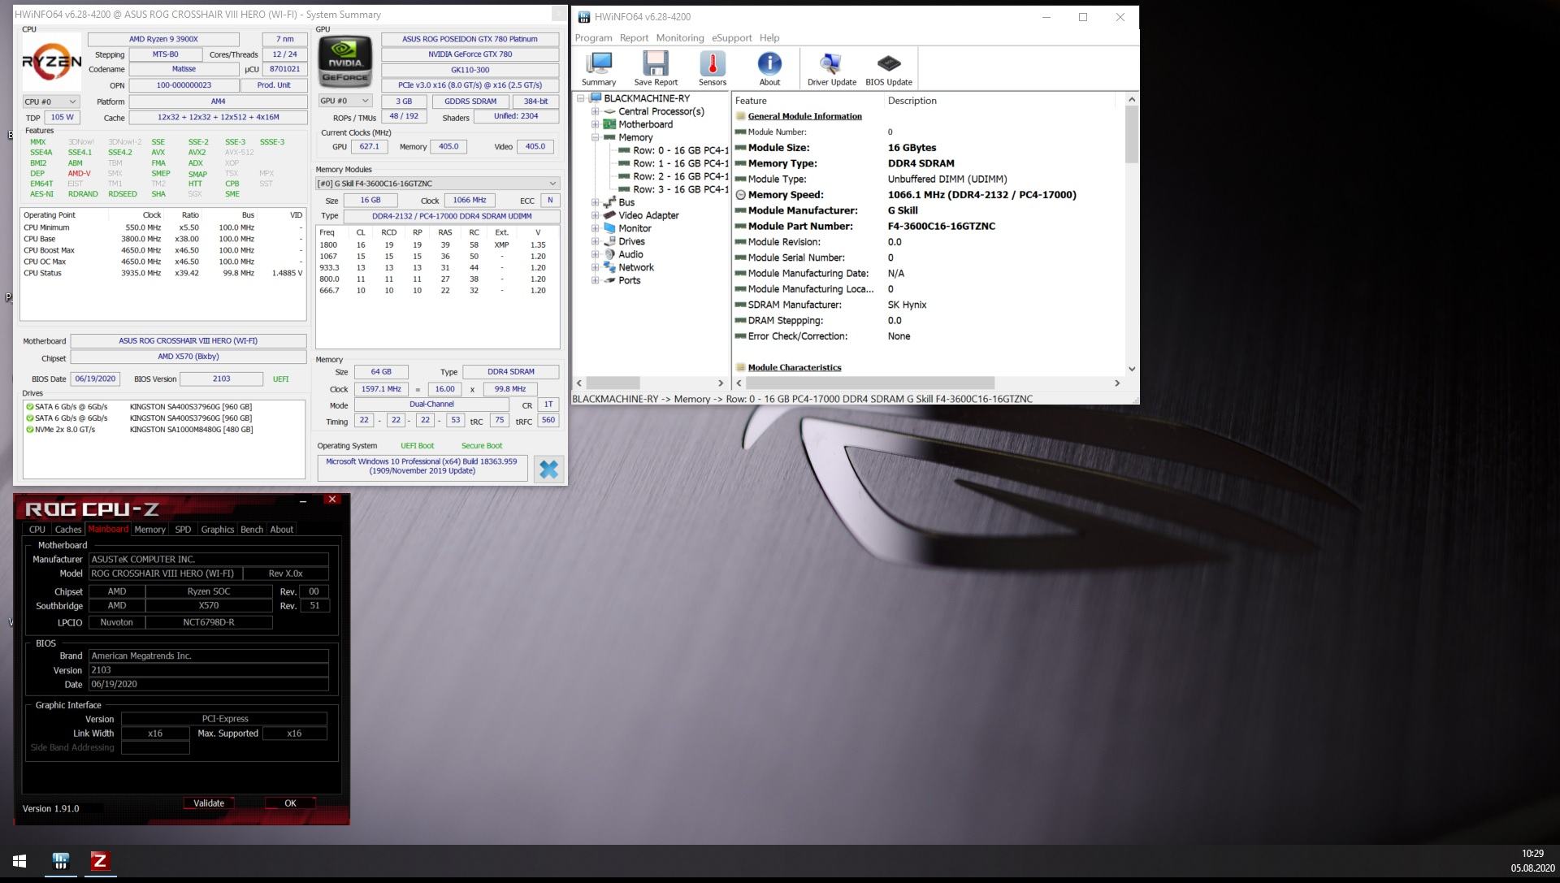
Task: Click the scroll down arrow in feature panel
Action: pos(1132,369)
